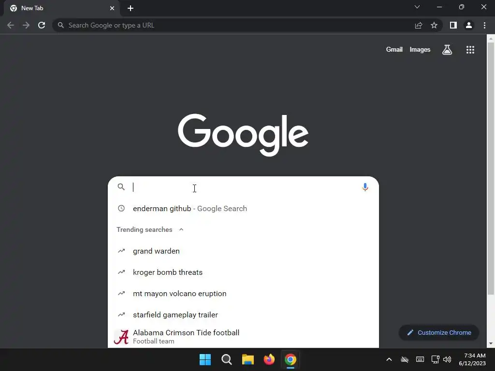Bookmark this tab with the star icon
This screenshot has height=371, width=495.
click(x=434, y=25)
